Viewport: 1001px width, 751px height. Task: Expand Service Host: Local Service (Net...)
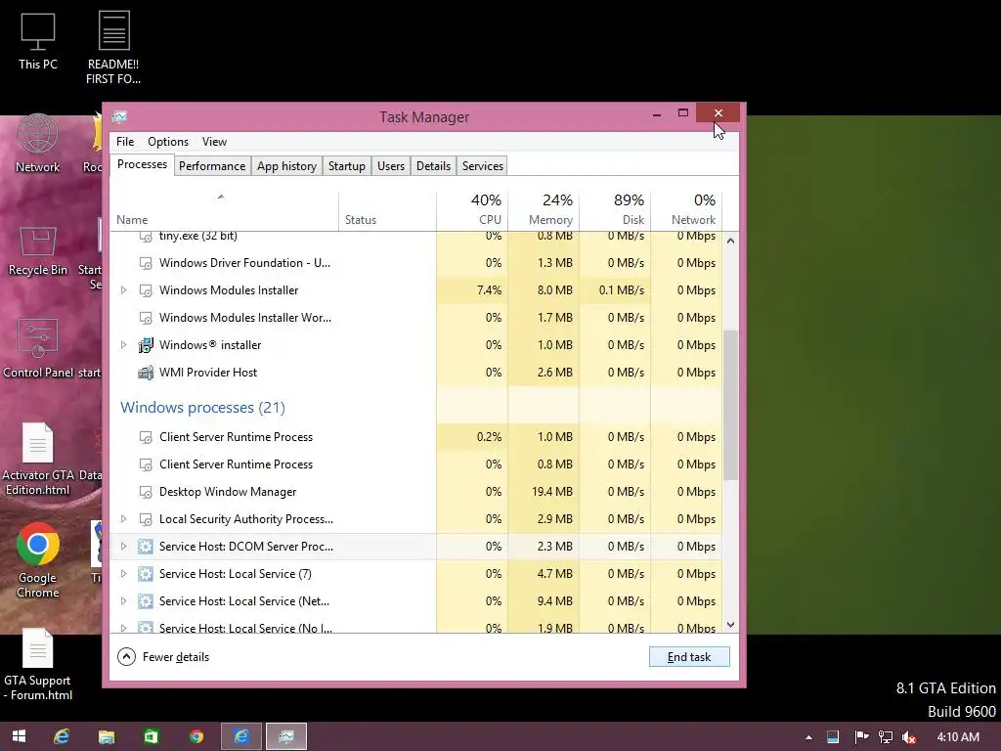click(124, 601)
